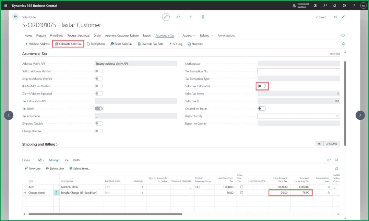The image size is (369, 221).
Task: Expand the Related menu
Action: tap(206, 36)
